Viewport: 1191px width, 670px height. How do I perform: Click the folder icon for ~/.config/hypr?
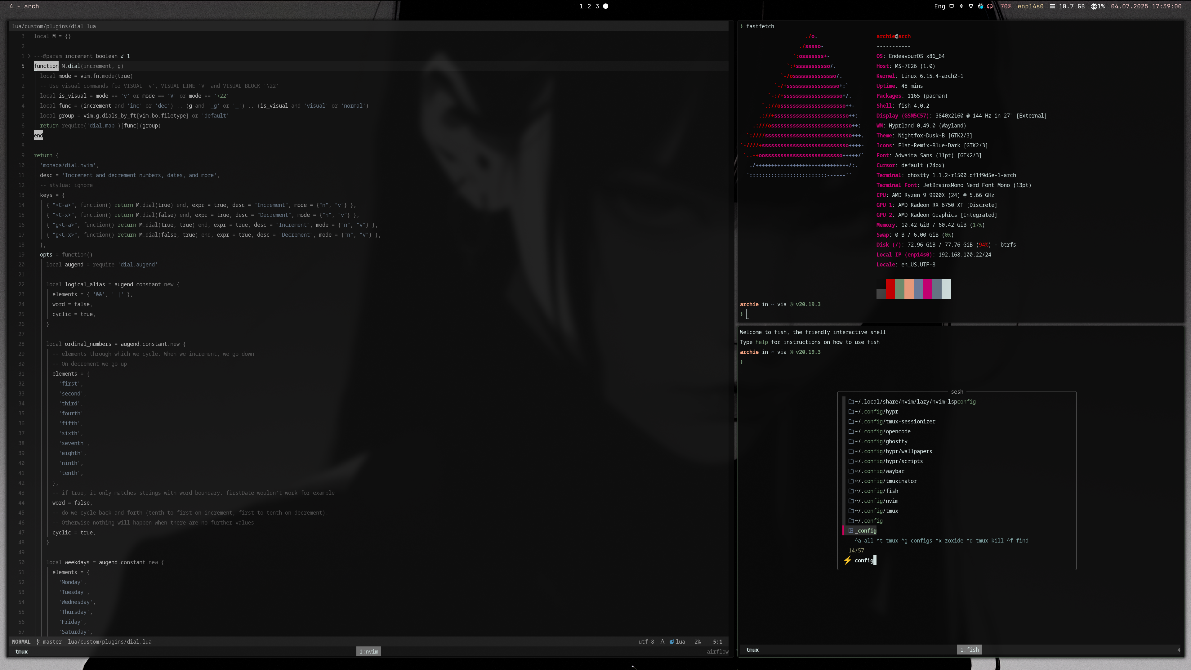pos(851,412)
